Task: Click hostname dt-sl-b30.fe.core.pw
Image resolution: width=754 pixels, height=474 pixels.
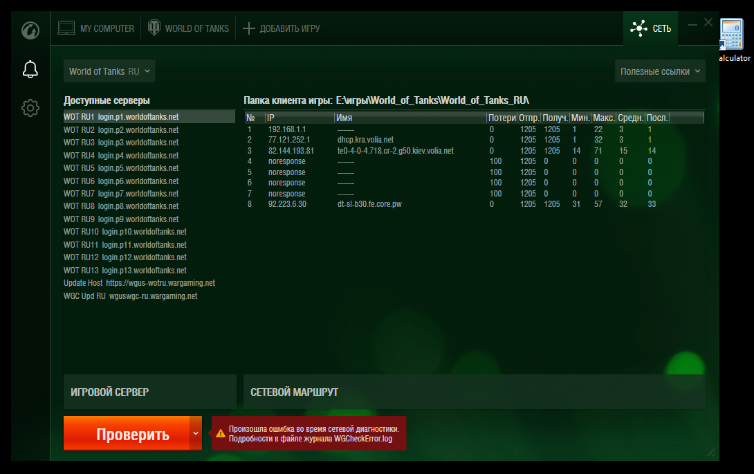Action: [369, 204]
